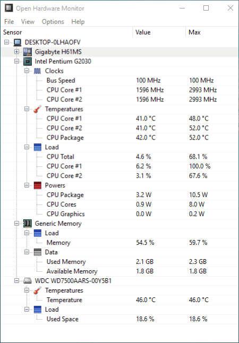239x343 pixels.
Task: Collapse the WDC WD7500AARS drive node
Action: coord(16,281)
